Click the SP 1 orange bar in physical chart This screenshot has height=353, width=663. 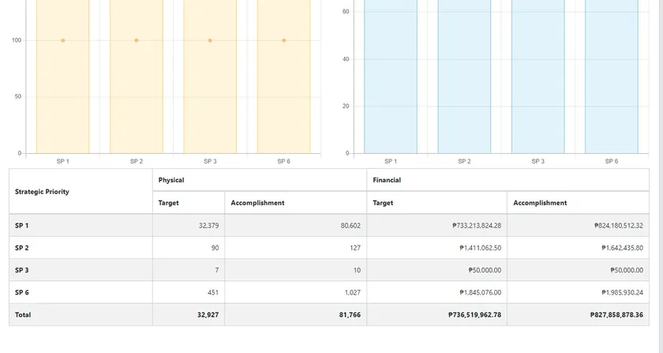point(62,77)
